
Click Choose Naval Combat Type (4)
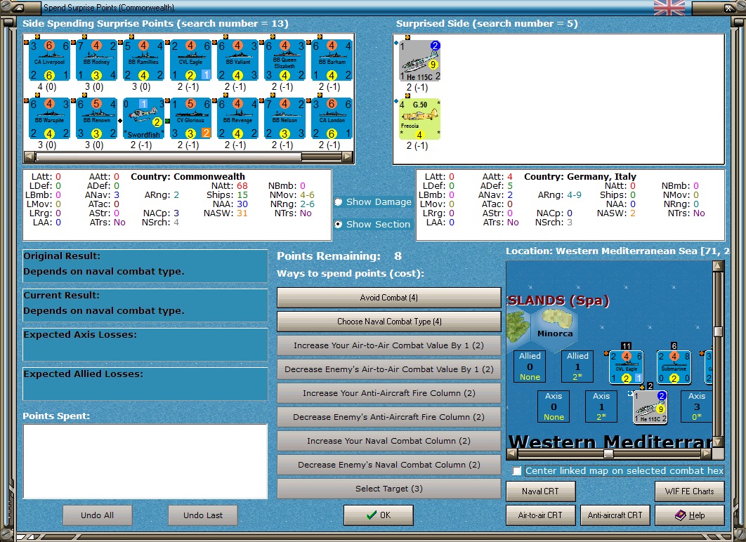388,322
